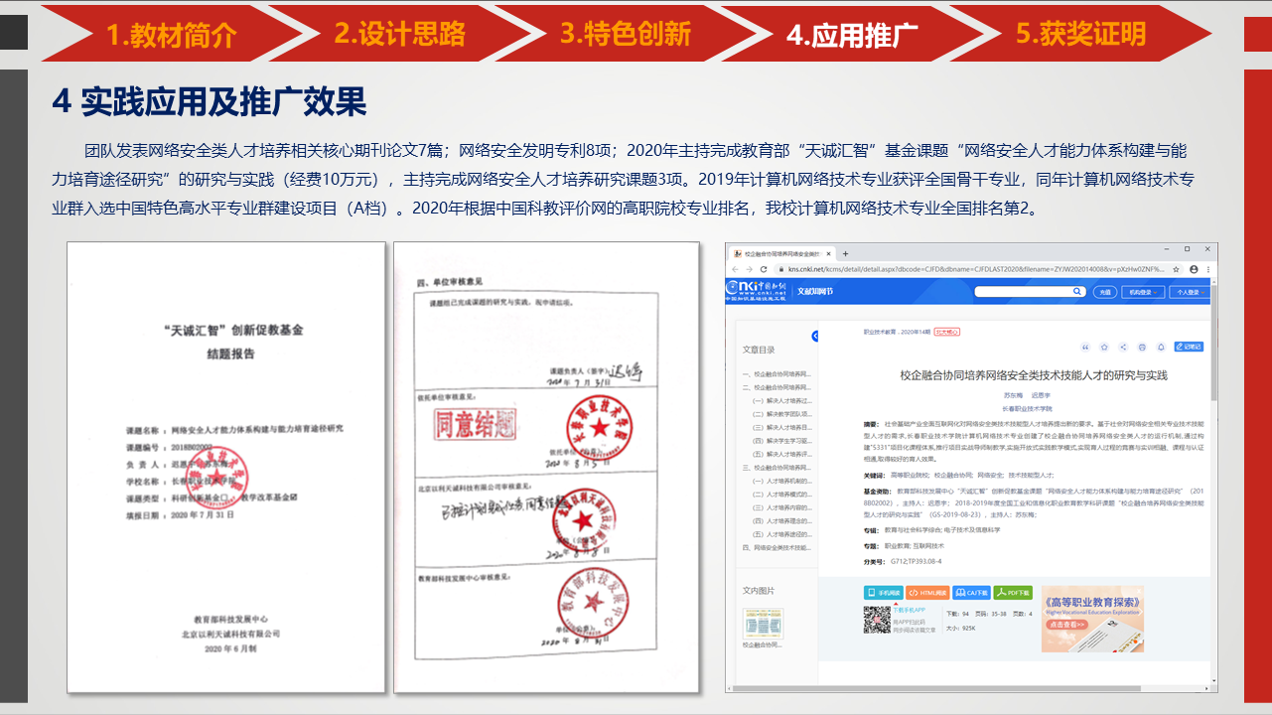Click the browser horizontal scrollbar
This screenshot has width=1272, height=715.
pyautogui.click(x=937, y=688)
